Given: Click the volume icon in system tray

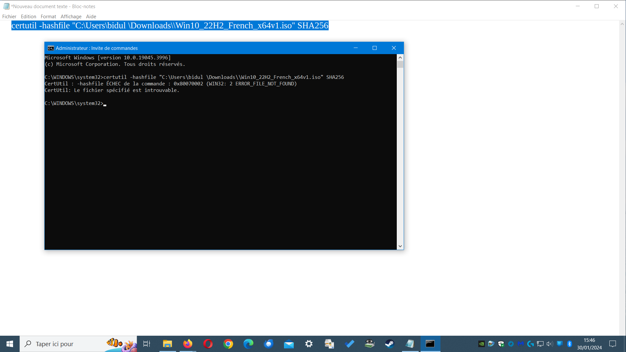Looking at the screenshot, I should point(550,344).
